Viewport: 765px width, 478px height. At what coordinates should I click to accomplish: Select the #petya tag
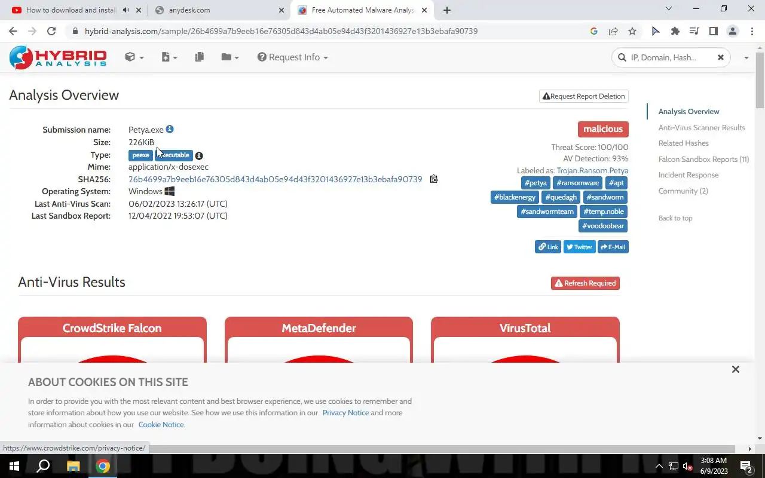pyautogui.click(x=535, y=183)
